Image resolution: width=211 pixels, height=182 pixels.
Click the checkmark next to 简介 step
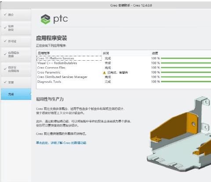pyautogui.click(x=5, y=15)
